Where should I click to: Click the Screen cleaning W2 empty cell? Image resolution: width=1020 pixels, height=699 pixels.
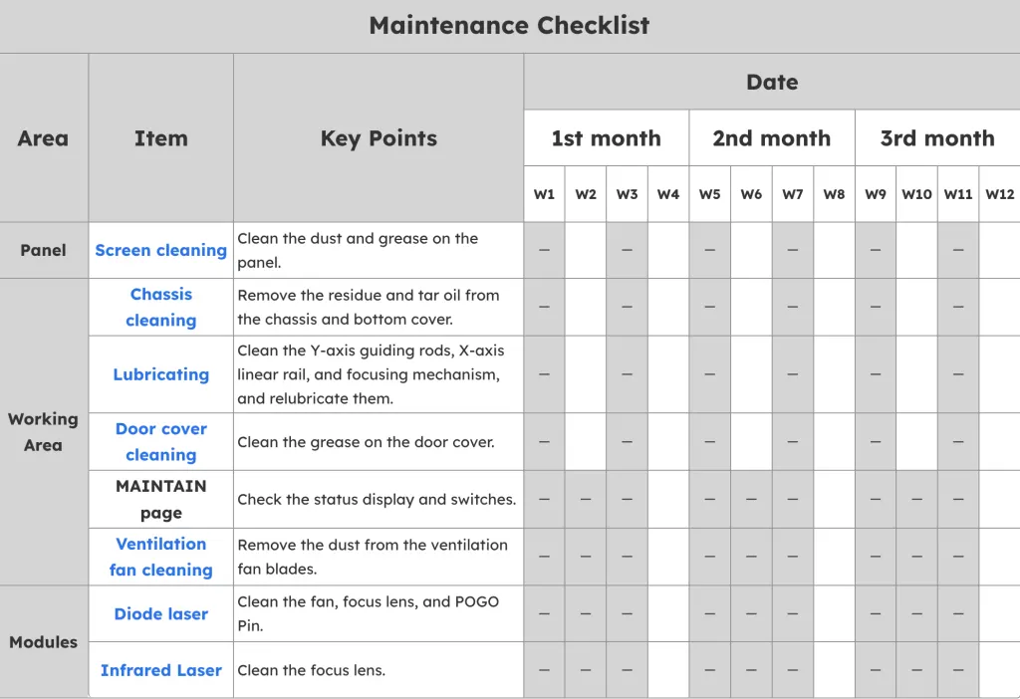(x=586, y=250)
